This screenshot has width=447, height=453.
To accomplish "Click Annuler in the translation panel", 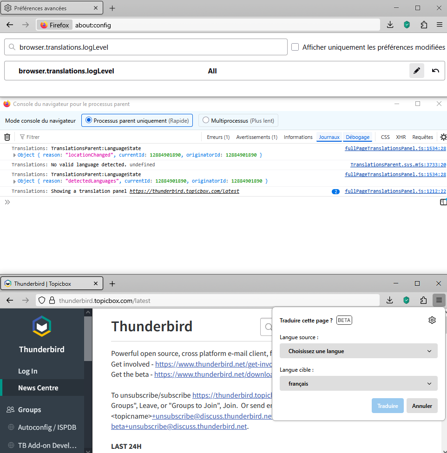I will click(x=422, y=406).
